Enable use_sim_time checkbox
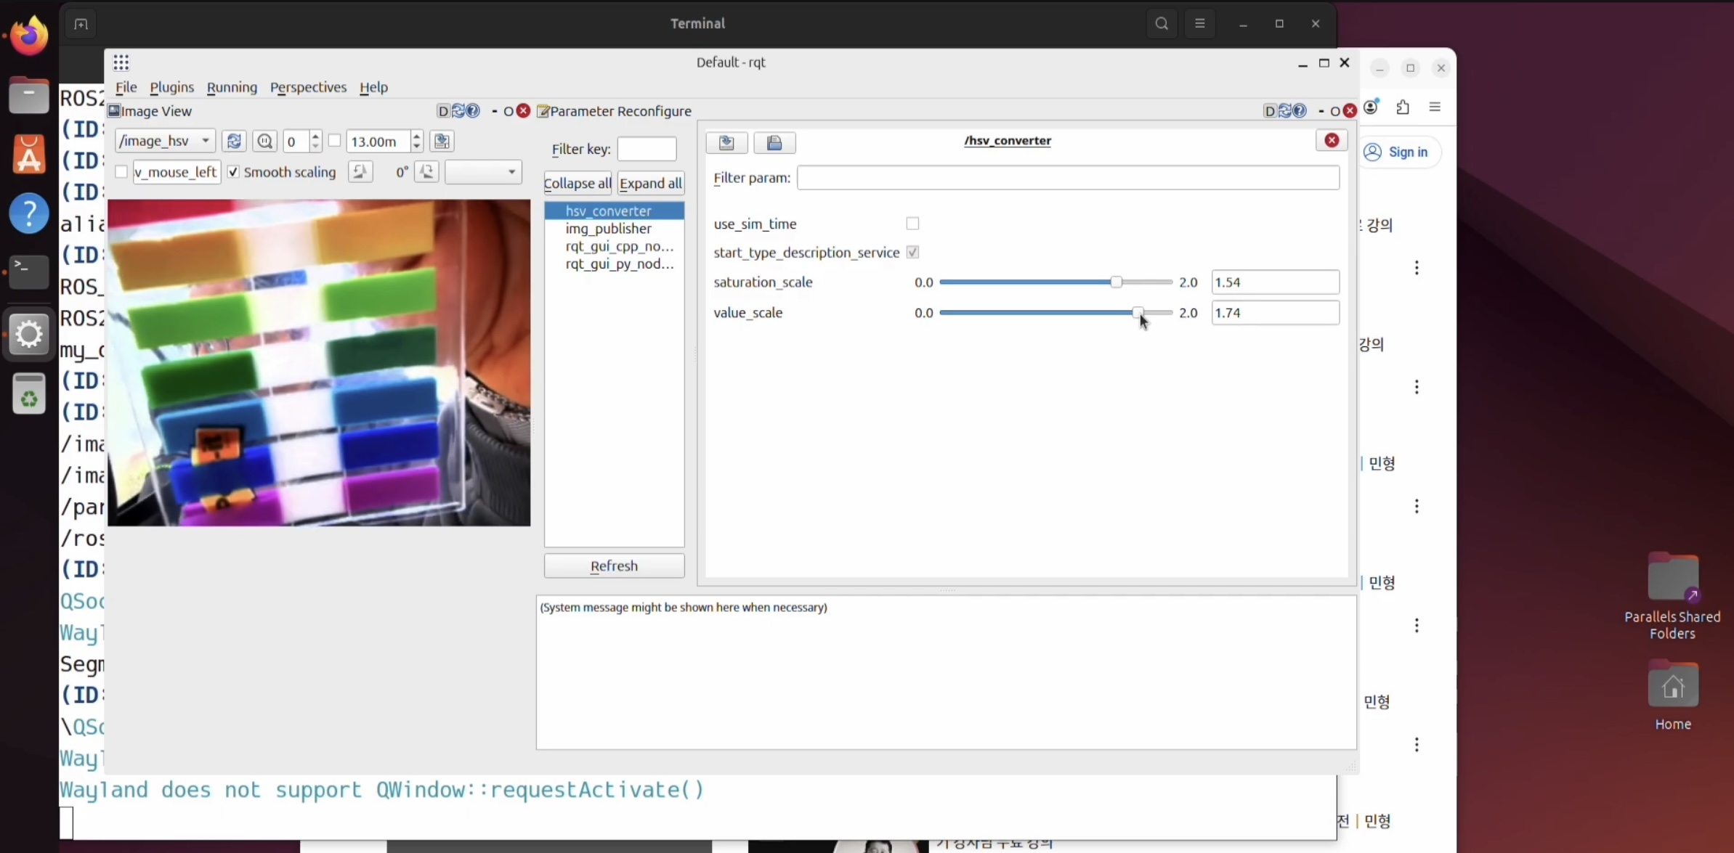The width and height of the screenshot is (1734, 853). [x=912, y=224]
